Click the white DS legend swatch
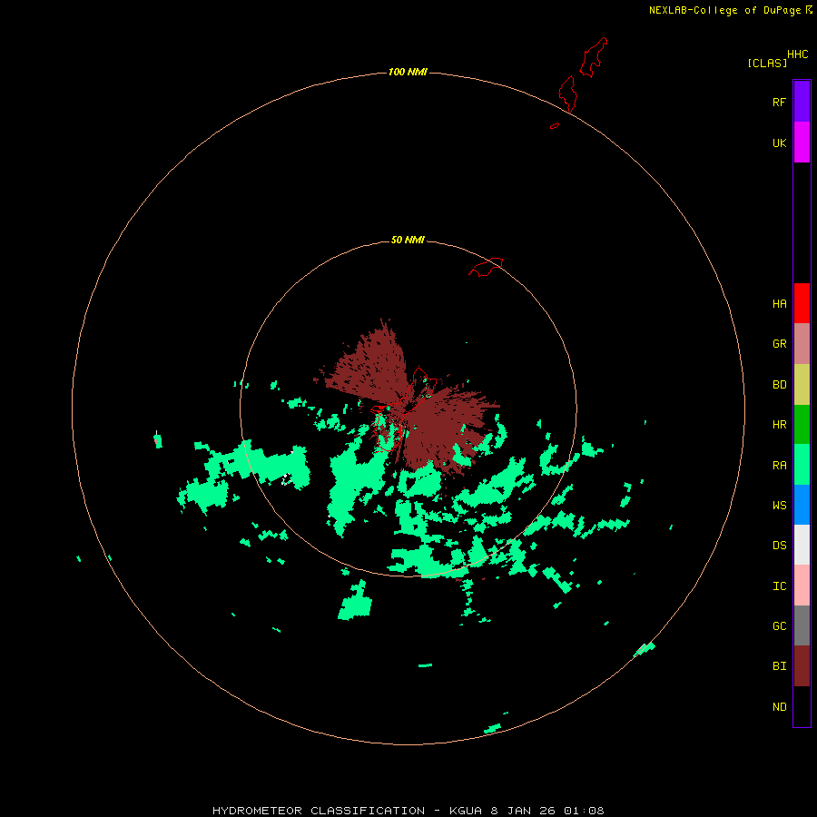The height and width of the screenshot is (817, 817). pyautogui.click(x=802, y=545)
